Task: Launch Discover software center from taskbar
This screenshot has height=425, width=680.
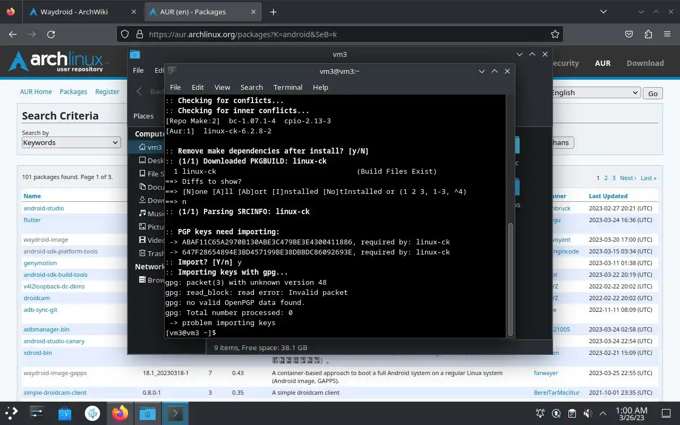Action: (x=65, y=412)
